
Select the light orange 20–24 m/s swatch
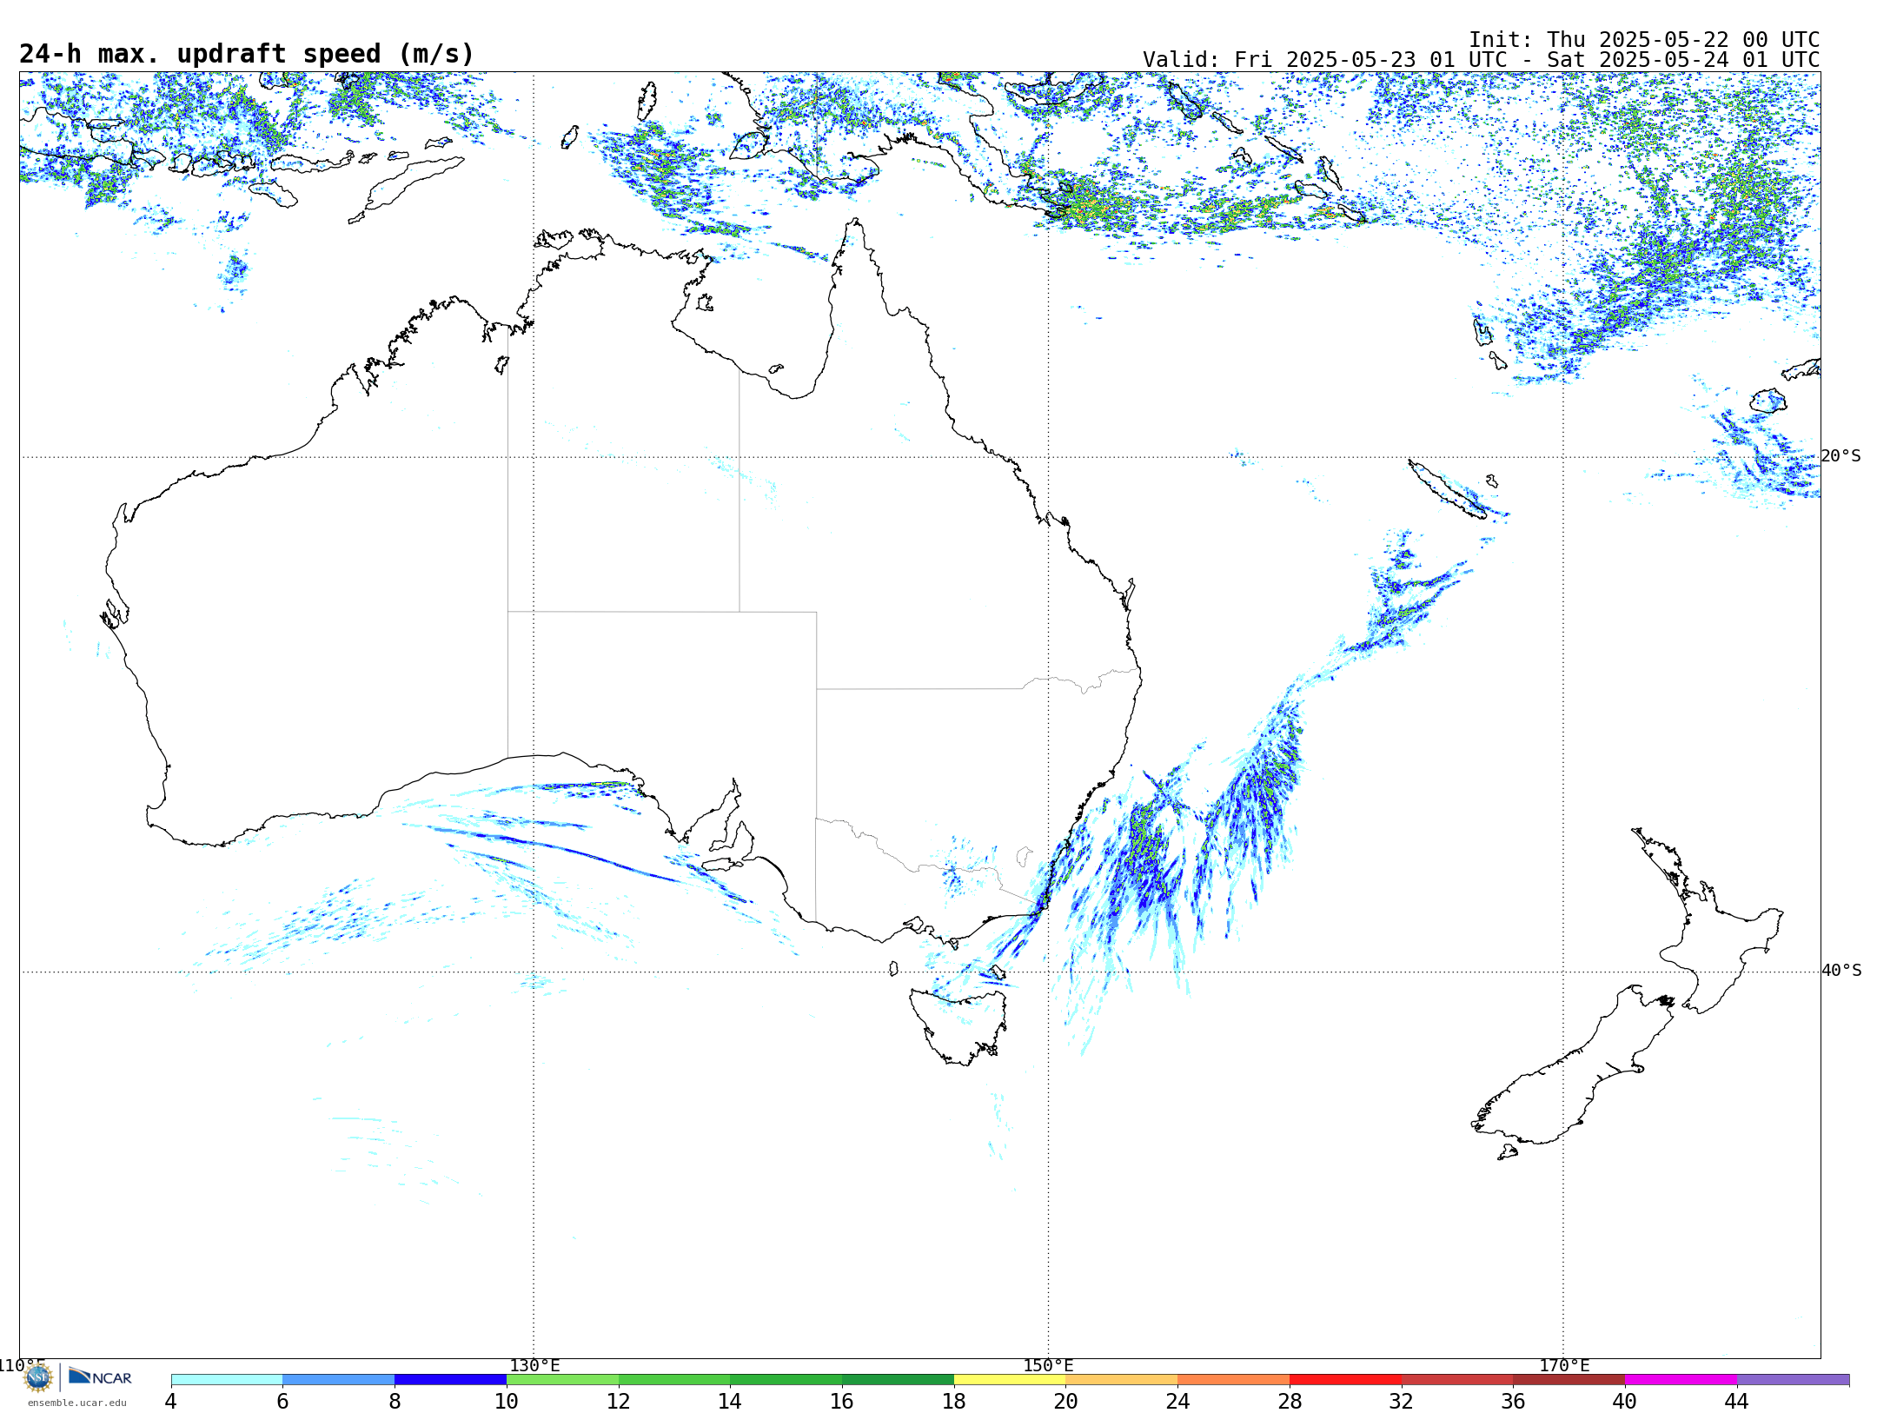pyautogui.click(x=1122, y=1379)
